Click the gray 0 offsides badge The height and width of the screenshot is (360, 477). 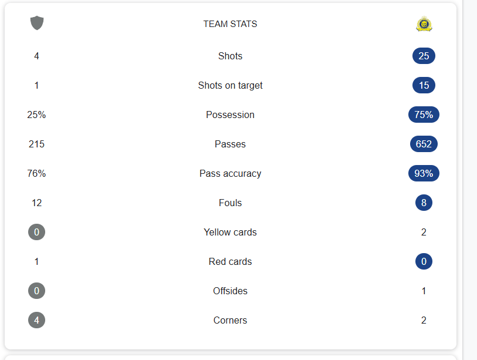click(x=36, y=291)
